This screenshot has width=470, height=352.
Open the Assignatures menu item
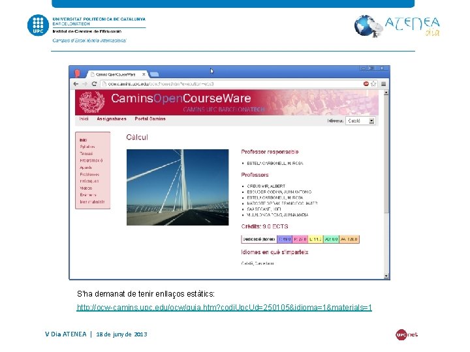pos(112,119)
